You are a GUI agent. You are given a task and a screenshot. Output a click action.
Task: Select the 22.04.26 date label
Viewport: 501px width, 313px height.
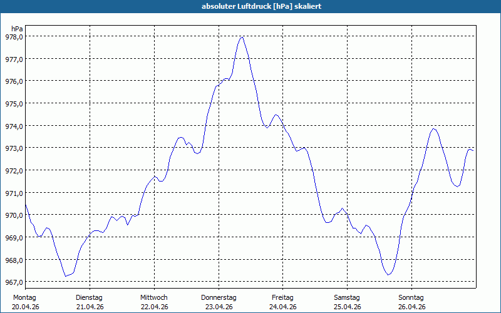tap(154, 307)
